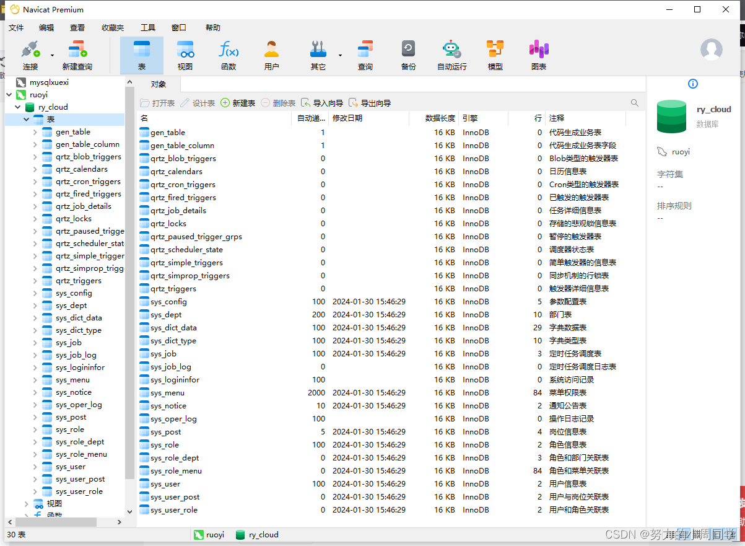Expand the sys_config tree node
Image resolution: width=745 pixels, height=546 pixels.
[35, 293]
